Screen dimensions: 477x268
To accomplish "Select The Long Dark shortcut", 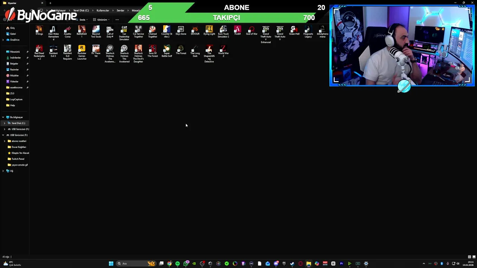I will coord(195,51).
